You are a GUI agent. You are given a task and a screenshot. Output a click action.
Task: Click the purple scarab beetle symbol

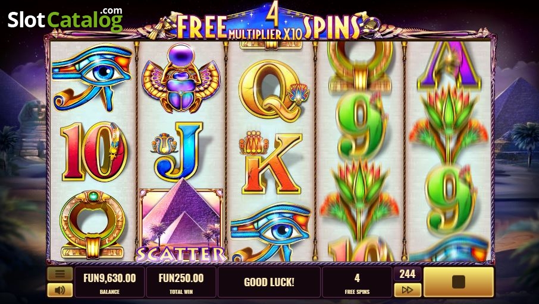pos(181,79)
